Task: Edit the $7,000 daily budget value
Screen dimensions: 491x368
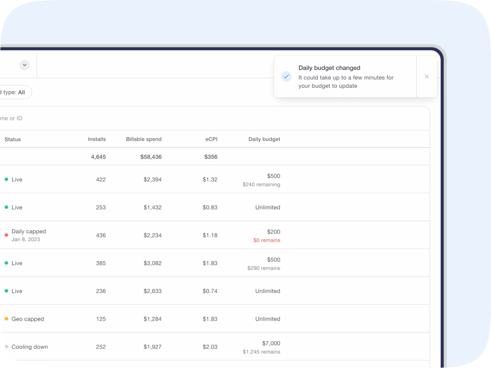Action: click(x=271, y=343)
